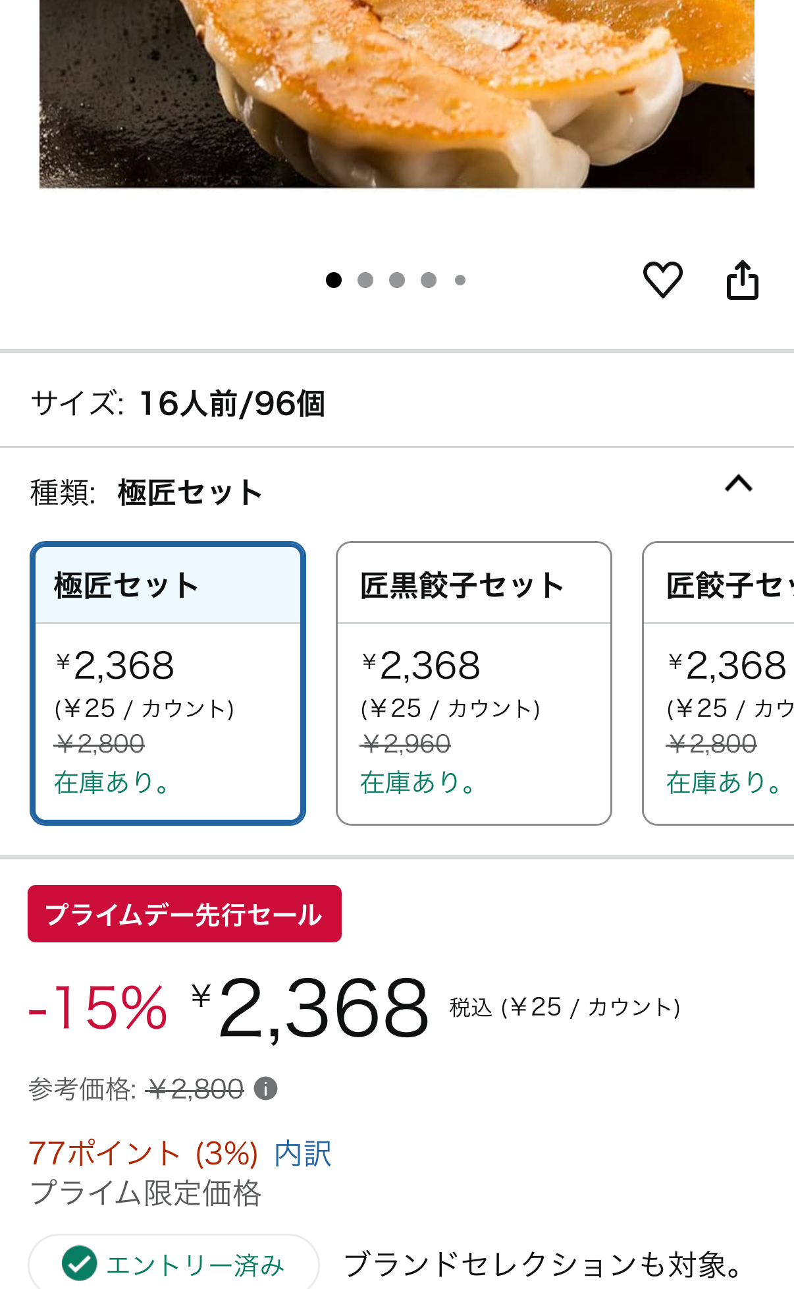Open the 内訳 points breakdown link
The width and height of the screenshot is (794, 1289).
click(x=303, y=1154)
